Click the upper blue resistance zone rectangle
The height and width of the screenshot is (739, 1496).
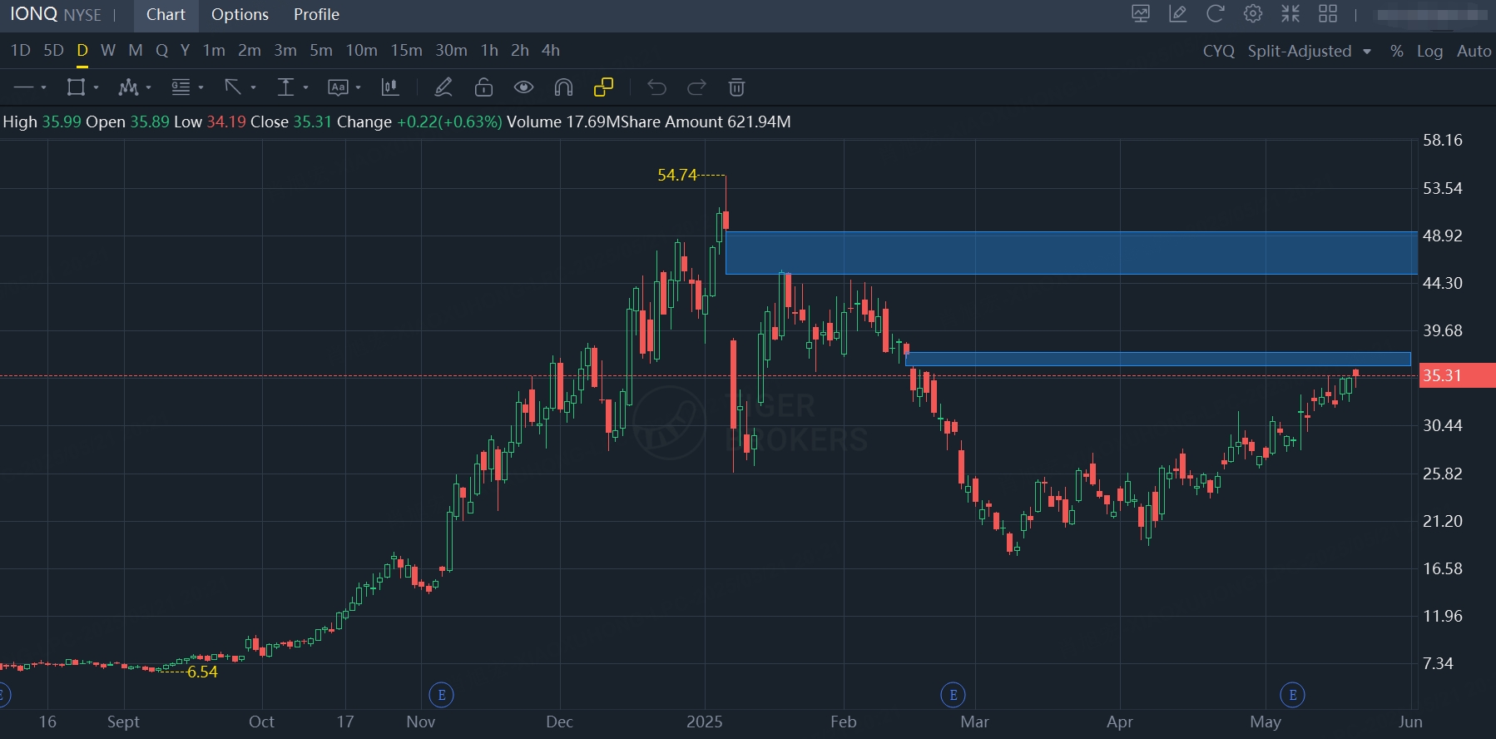pos(1072,253)
